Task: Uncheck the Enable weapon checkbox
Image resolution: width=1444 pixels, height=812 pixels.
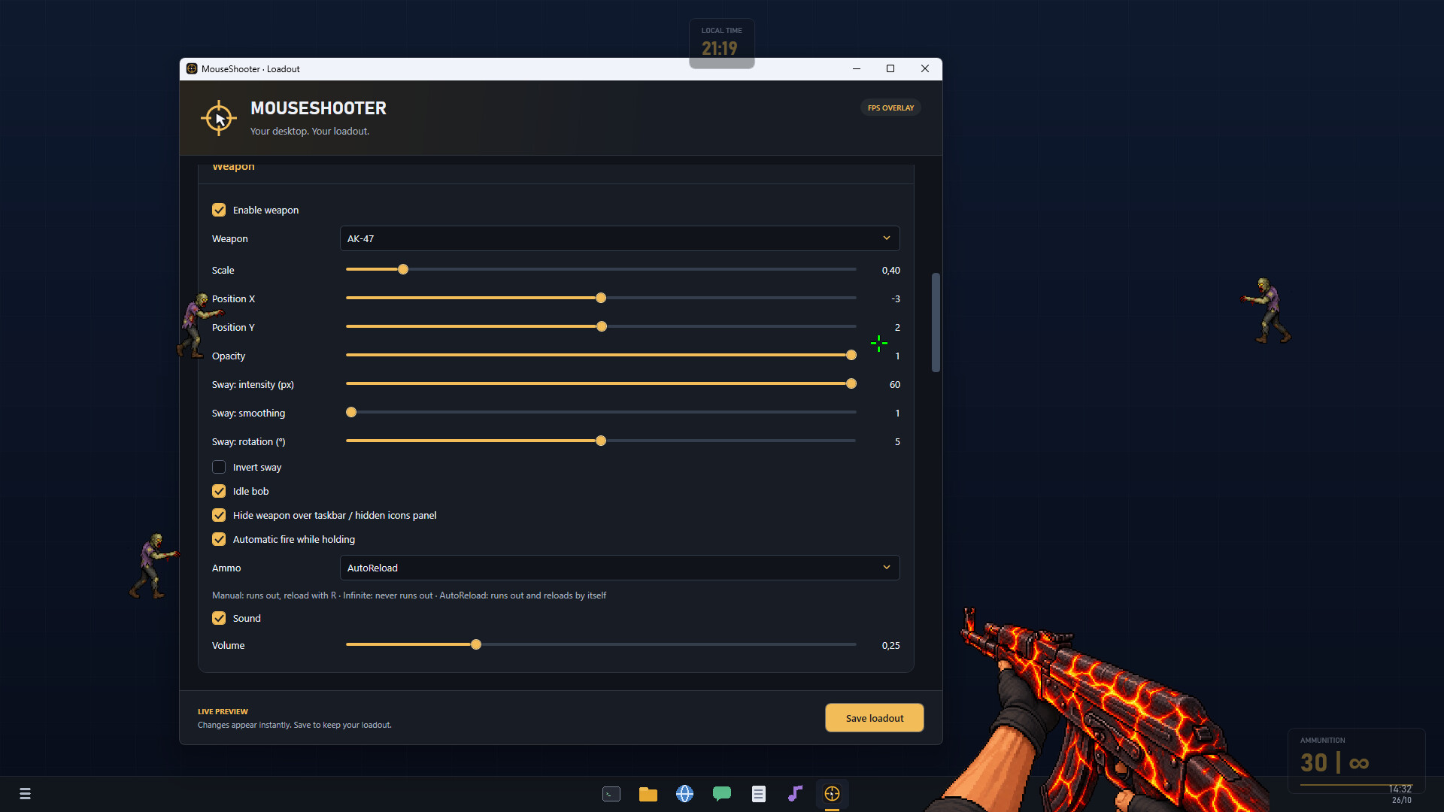Action: point(219,210)
